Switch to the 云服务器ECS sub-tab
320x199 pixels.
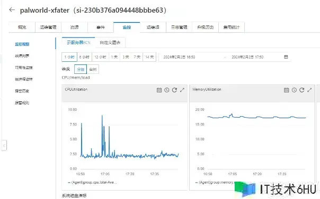click(78, 42)
